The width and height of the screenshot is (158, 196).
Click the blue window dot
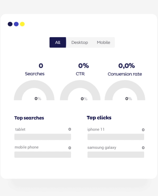(x=16, y=24)
